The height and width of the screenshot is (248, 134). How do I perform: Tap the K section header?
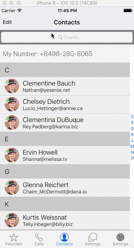65,204
